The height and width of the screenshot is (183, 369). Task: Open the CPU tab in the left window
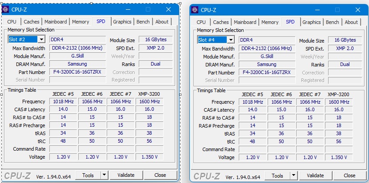click(x=12, y=22)
